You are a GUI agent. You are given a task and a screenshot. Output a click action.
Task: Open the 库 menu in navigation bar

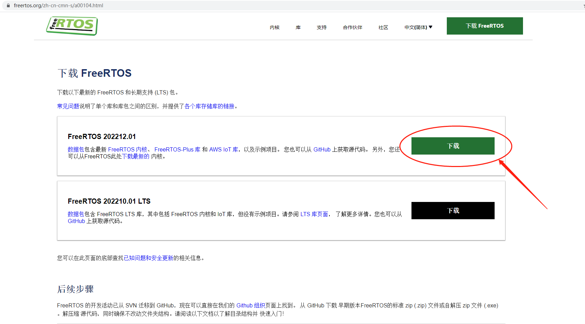click(298, 27)
